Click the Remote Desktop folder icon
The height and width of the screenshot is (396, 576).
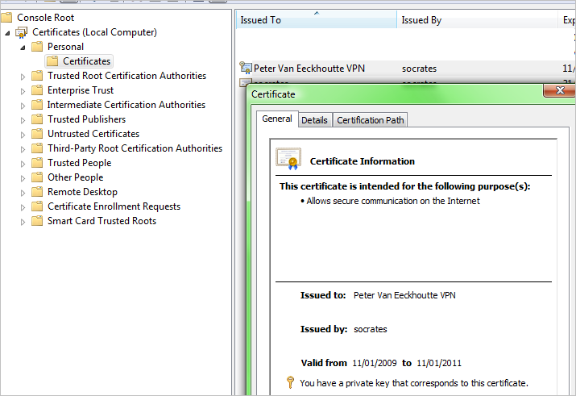(x=37, y=192)
